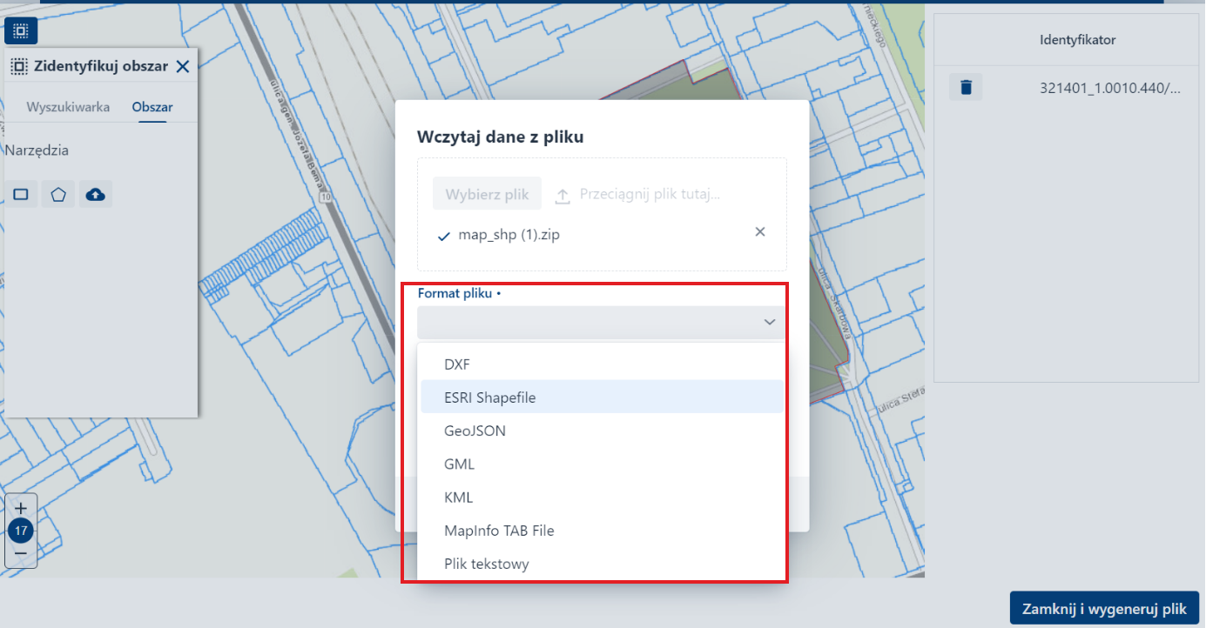Click the zoom level 17 indicator
The image size is (1206, 628).
click(20, 531)
